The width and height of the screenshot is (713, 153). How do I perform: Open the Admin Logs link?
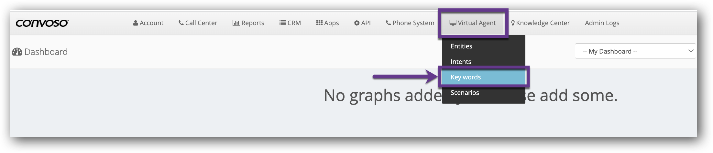pos(602,23)
